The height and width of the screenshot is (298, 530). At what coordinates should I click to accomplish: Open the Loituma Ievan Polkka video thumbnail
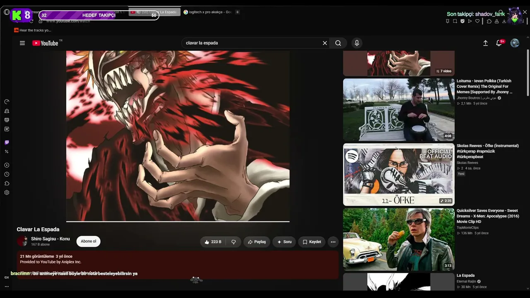pos(399,110)
